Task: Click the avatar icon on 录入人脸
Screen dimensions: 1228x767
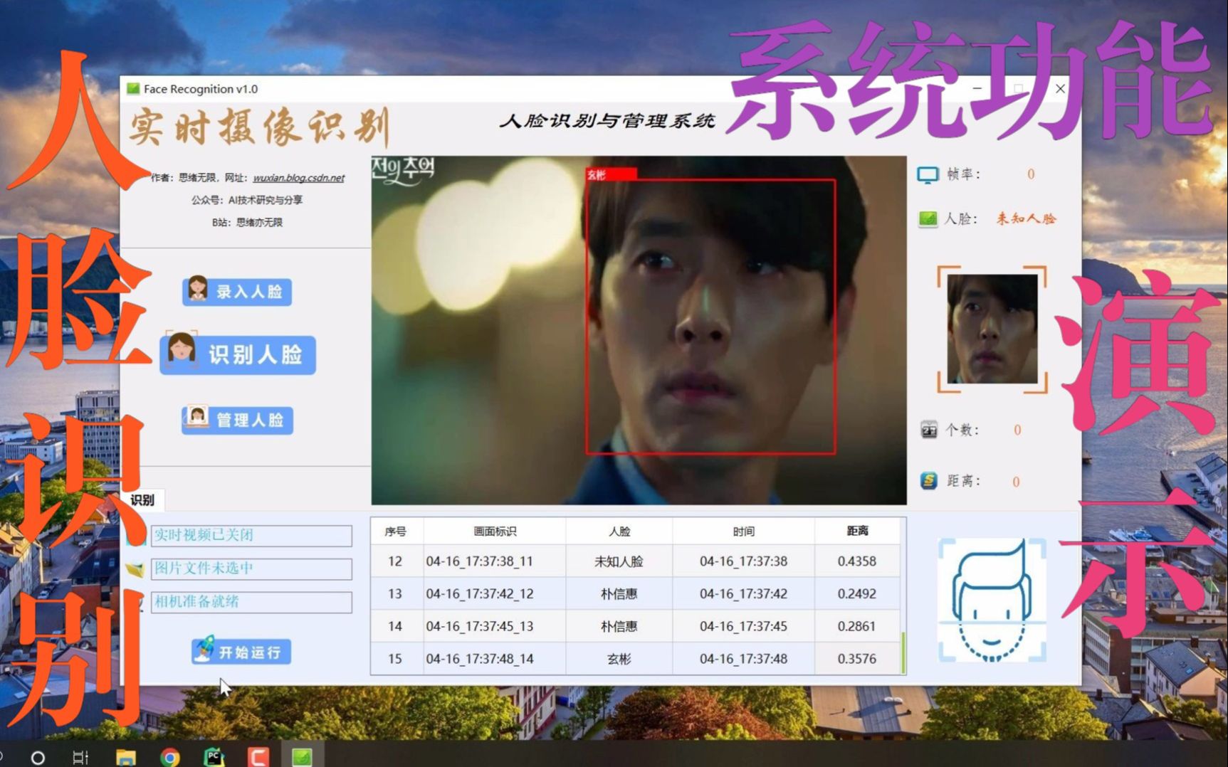Action: point(198,290)
